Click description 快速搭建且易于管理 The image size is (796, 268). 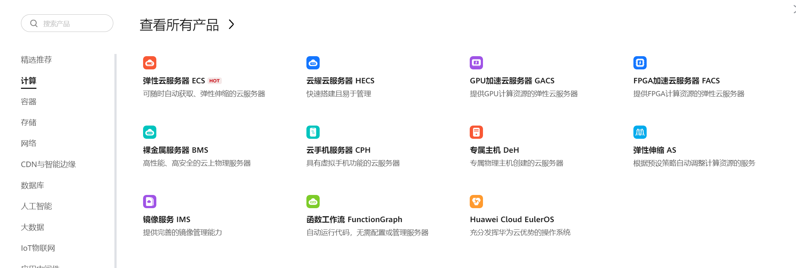tap(339, 94)
